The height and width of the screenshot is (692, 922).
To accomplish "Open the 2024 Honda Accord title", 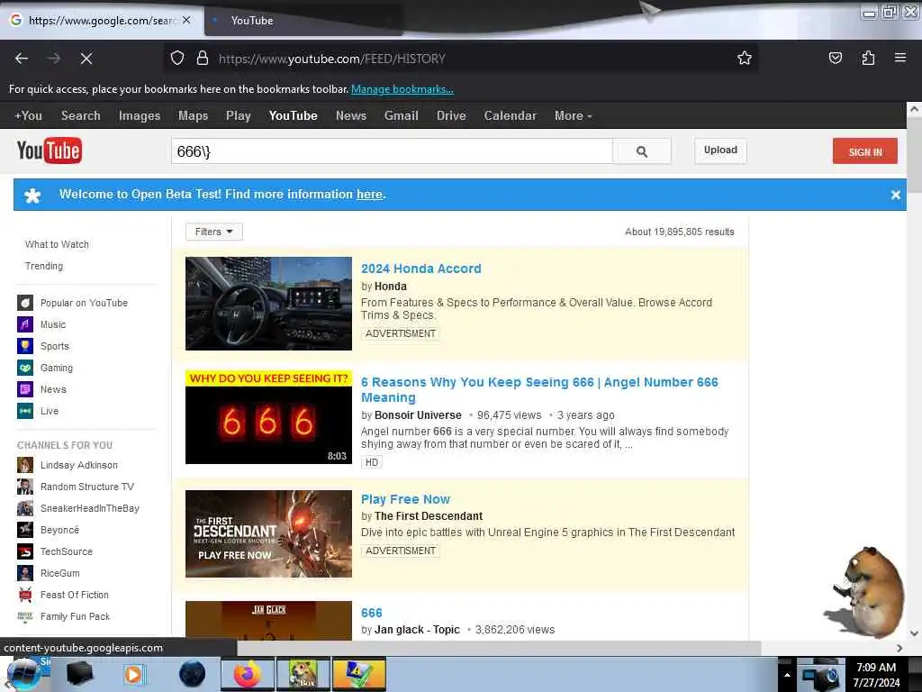I will 421,269.
